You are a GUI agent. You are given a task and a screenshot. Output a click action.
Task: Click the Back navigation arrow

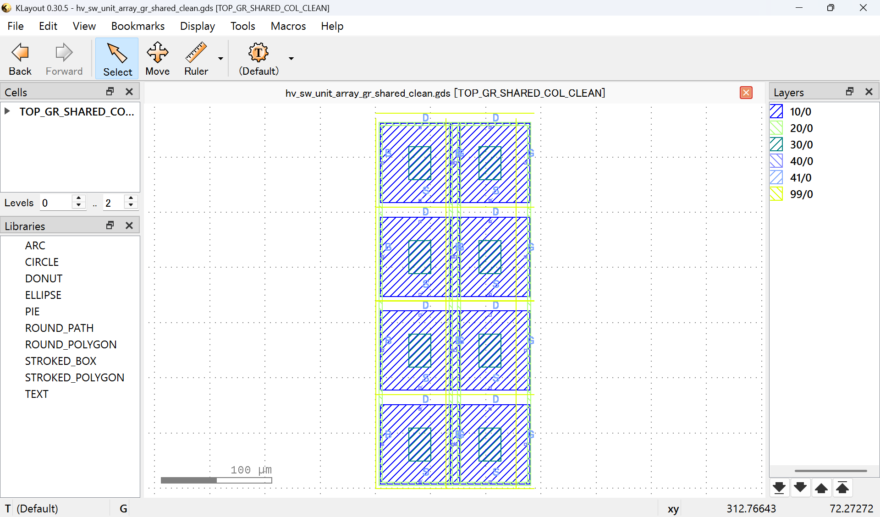[x=20, y=58]
